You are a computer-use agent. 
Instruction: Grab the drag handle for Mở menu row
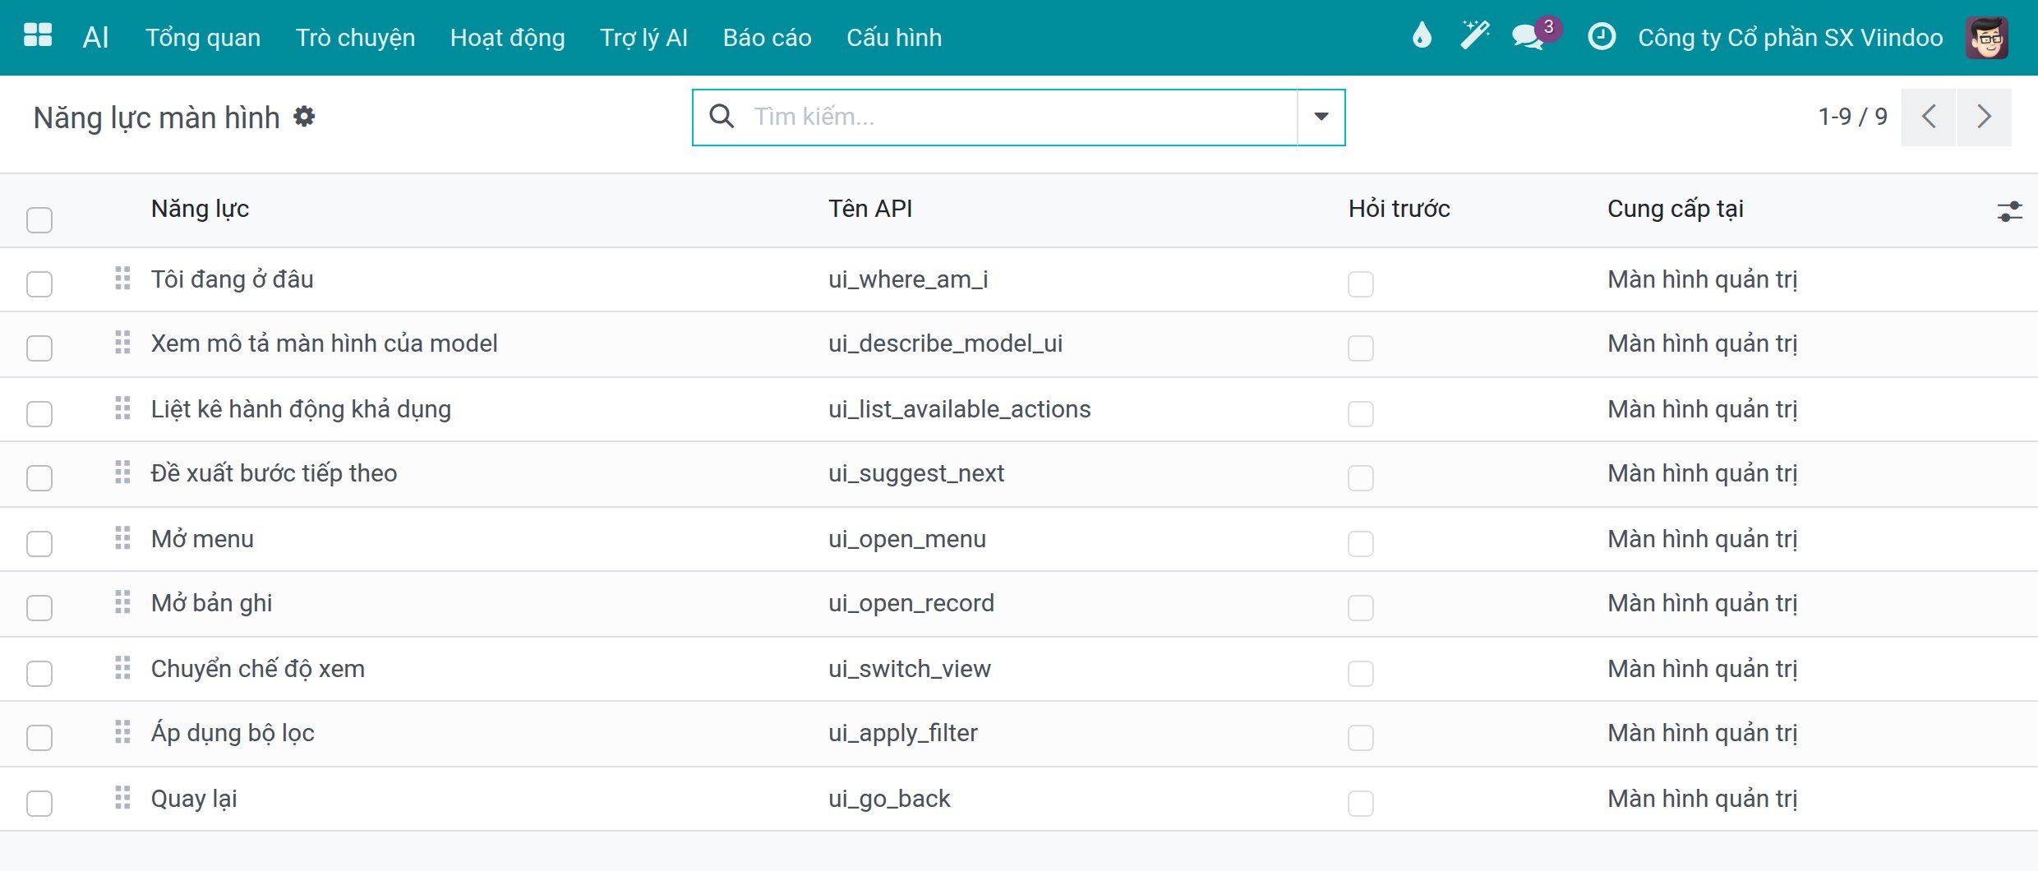[122, 538]
